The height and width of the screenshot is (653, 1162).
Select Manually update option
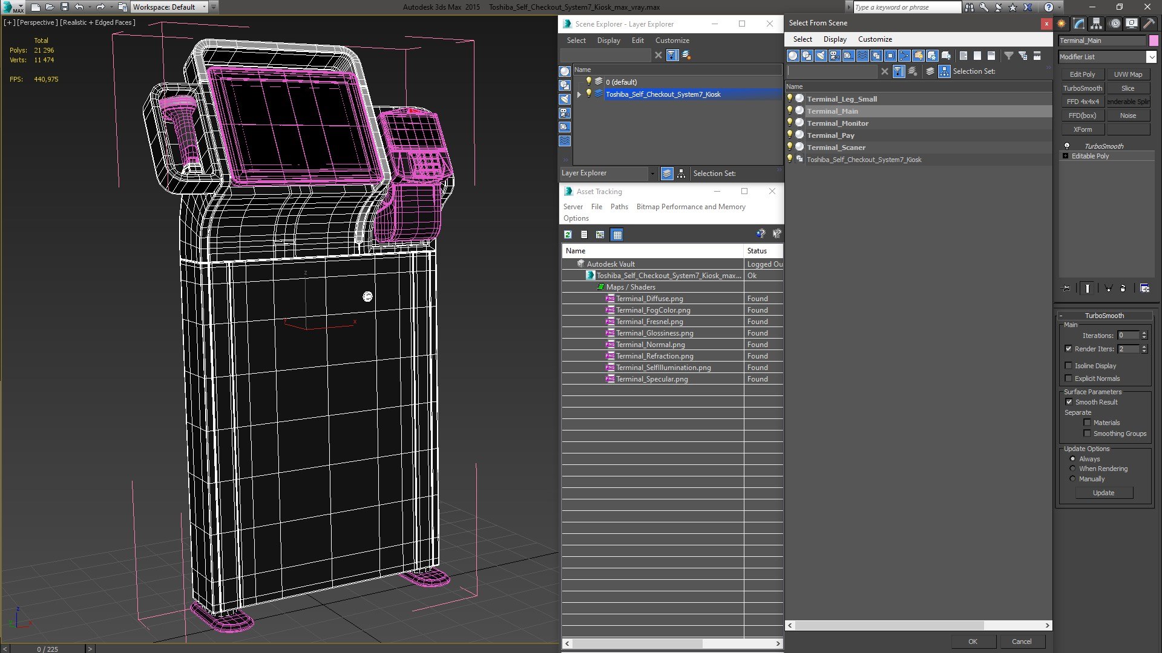(x=1072, y=479)
